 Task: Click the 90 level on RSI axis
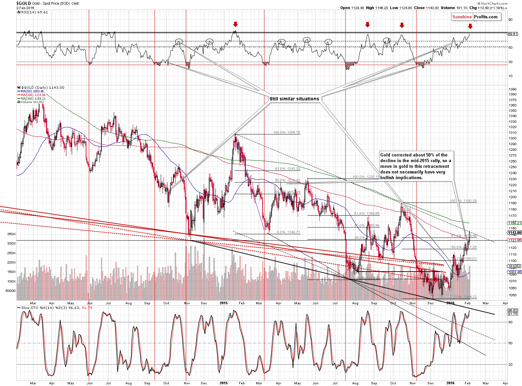[510, 20]
